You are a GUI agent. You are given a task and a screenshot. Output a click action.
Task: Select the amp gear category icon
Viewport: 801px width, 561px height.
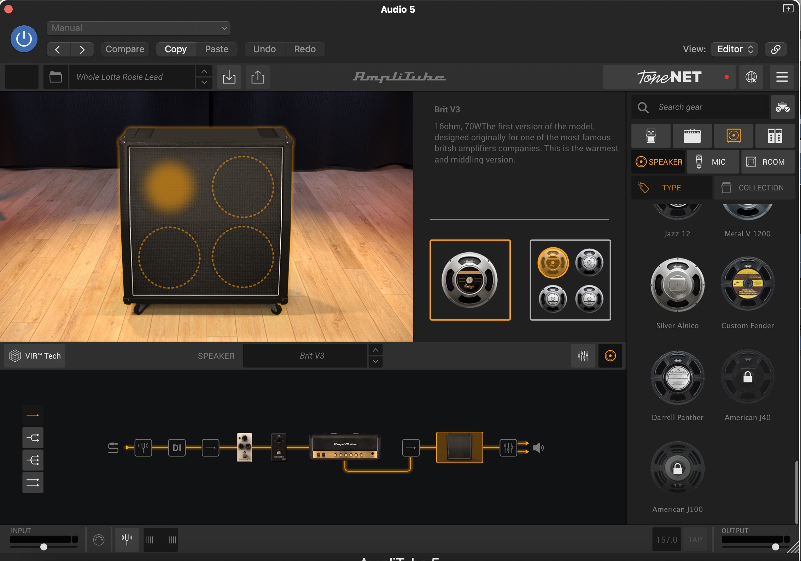click(x=692, y=136)
